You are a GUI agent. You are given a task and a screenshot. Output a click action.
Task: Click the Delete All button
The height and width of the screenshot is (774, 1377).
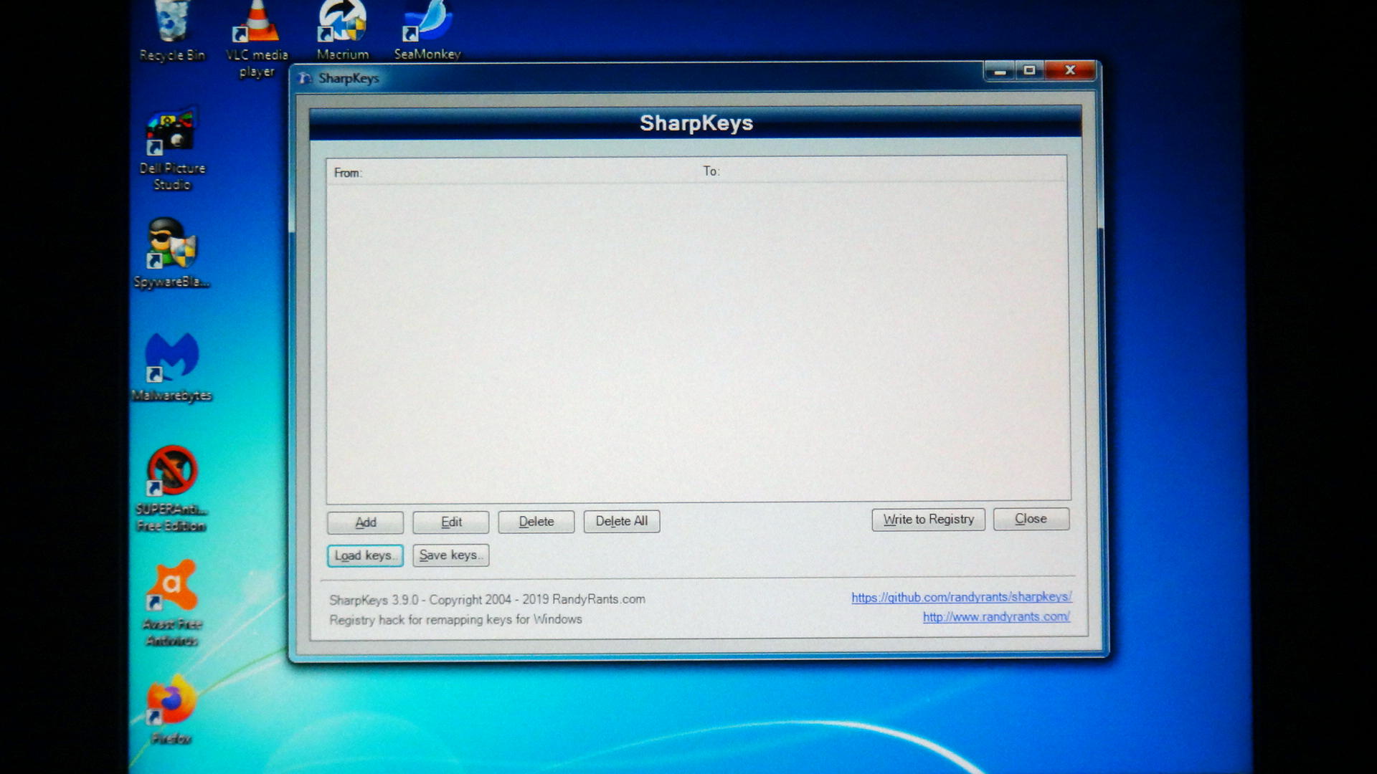point(622,521)
